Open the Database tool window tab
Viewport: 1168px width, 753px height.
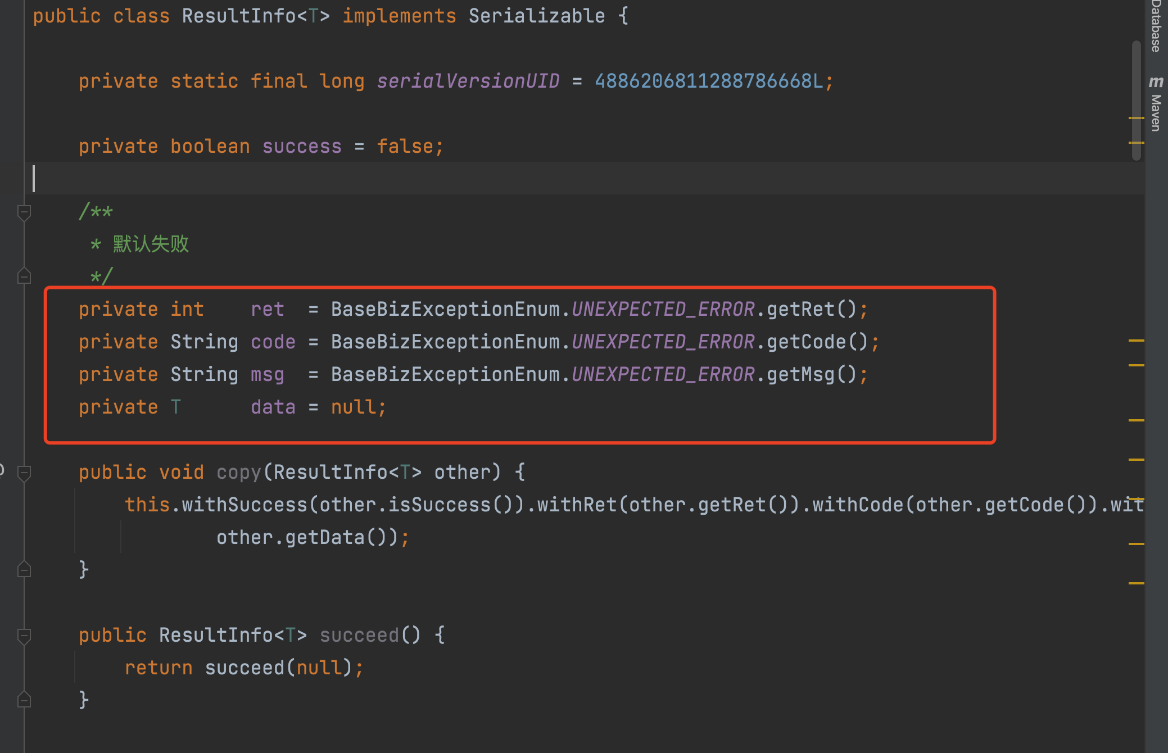pos(1154,25)
